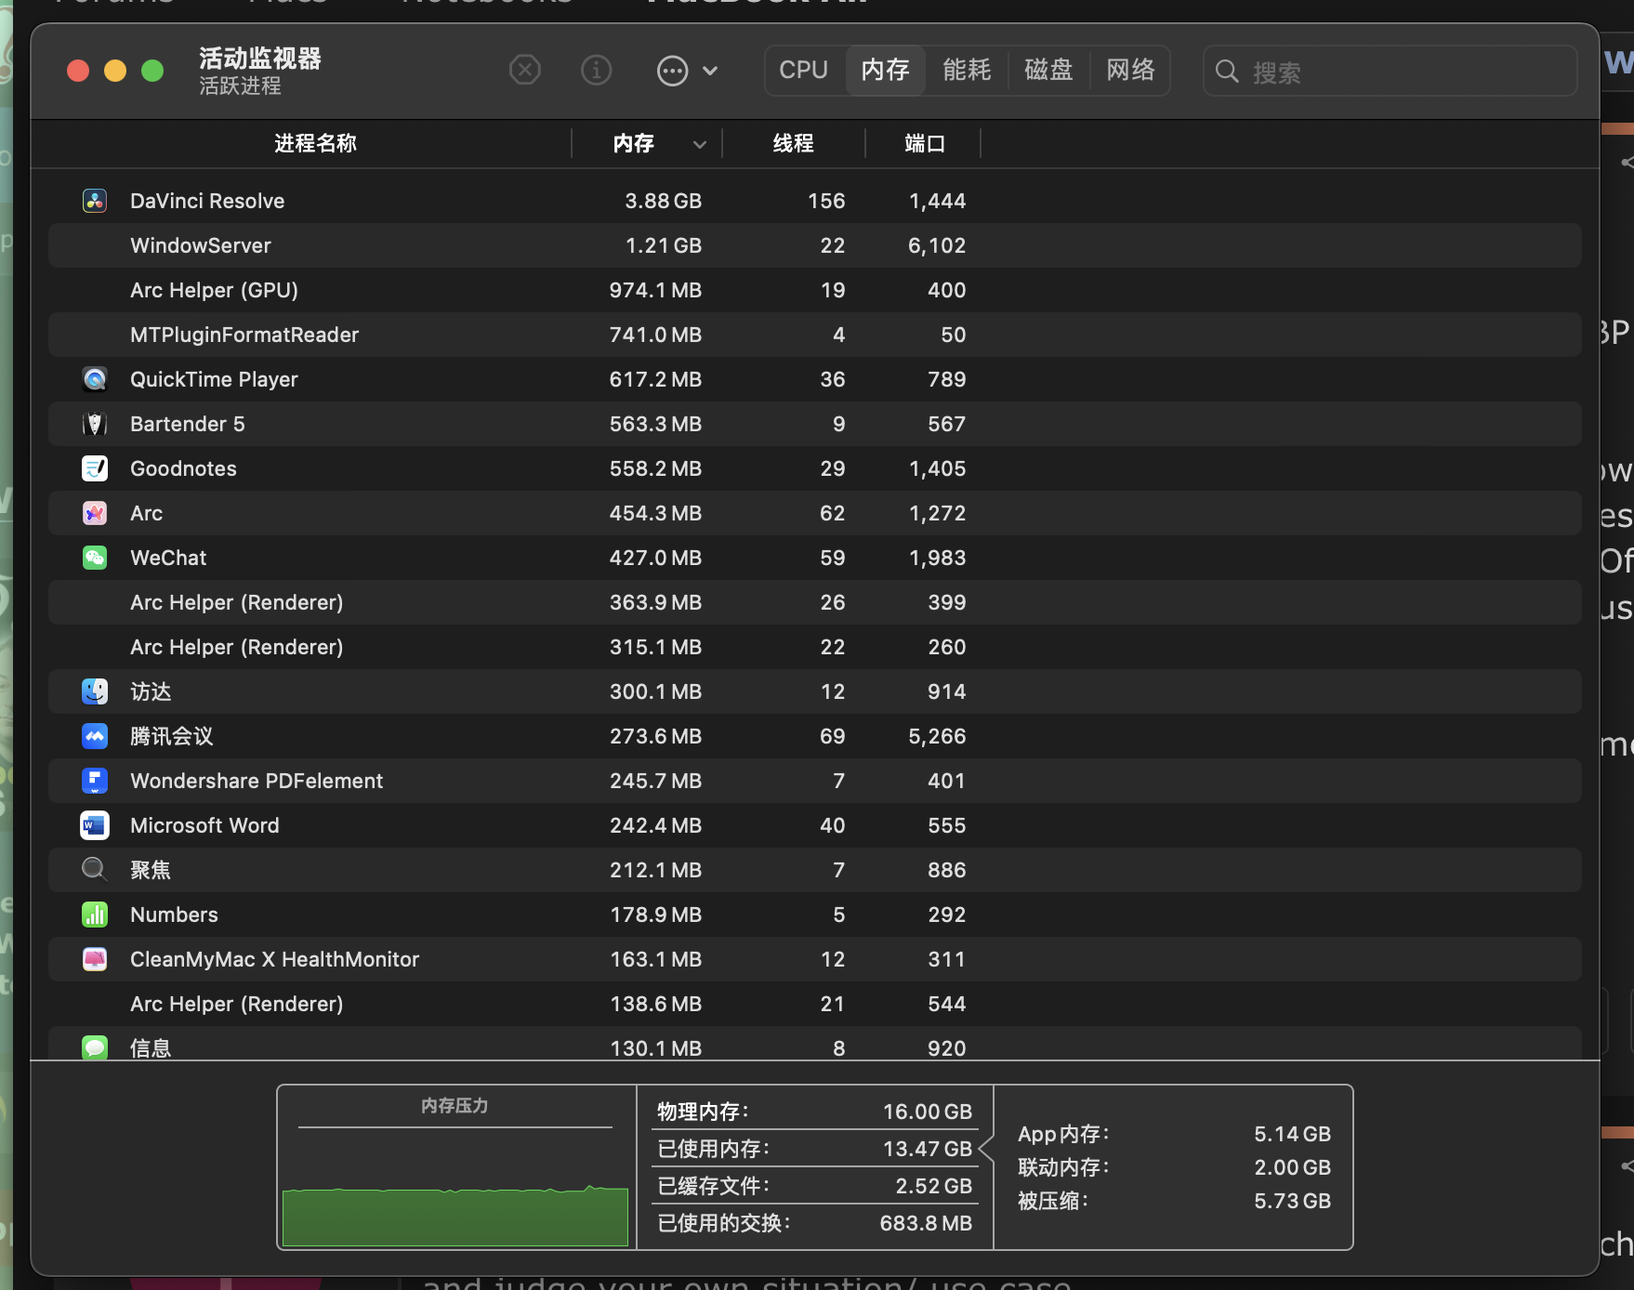This screenshot has width=1634, height=1290.
Task: Click the App内存 5.14 GB value
Action: tap(1292, 1134)
